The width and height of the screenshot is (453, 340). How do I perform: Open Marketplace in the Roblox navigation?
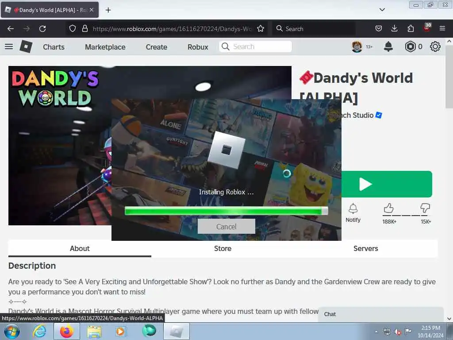pyautogui.click(x=105, y=47)
